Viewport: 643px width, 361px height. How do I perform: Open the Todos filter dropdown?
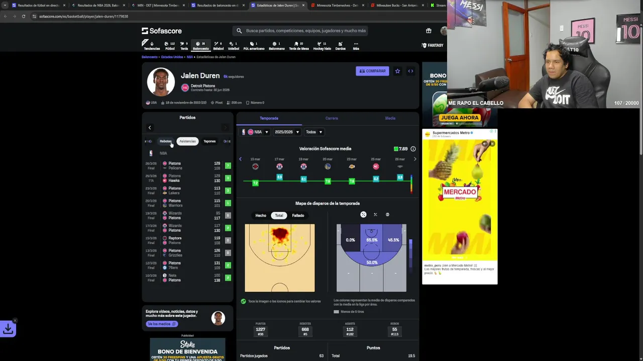314,132
